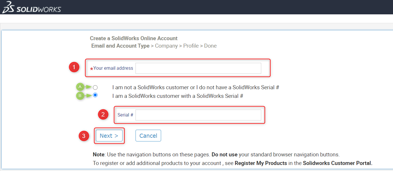The image size is (393, 171).
Task: Click inside the email address field
Action: 198,68
